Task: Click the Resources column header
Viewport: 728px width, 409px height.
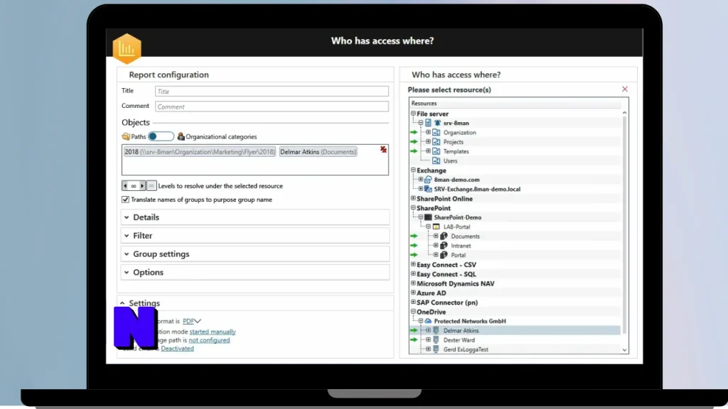Action: pos(515,104)
